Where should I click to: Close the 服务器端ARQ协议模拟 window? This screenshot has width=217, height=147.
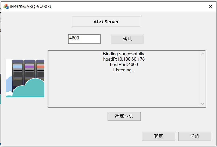[x=211, y=6]
